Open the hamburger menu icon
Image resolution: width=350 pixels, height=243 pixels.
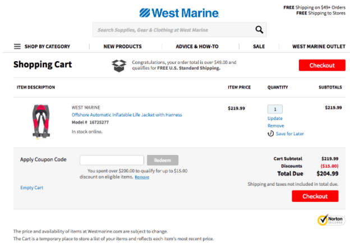coord(17,47)
